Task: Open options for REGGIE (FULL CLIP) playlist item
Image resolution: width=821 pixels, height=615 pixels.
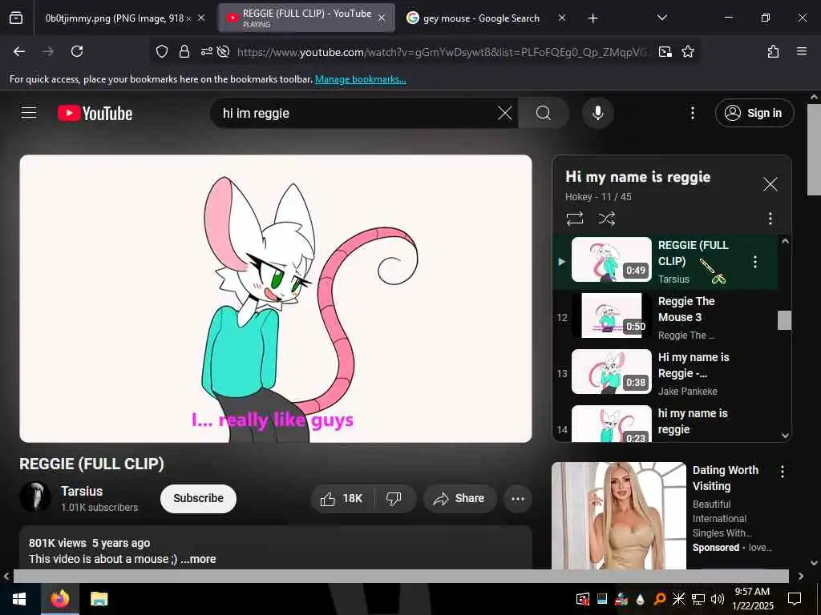Action: (x=754, y=262)
